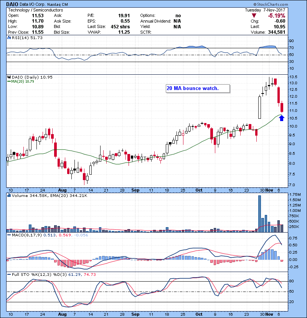Click the Last Size value '452 shrs'
Screen dimensions: 307x318
pyautogui.click(x=120, y=26)
